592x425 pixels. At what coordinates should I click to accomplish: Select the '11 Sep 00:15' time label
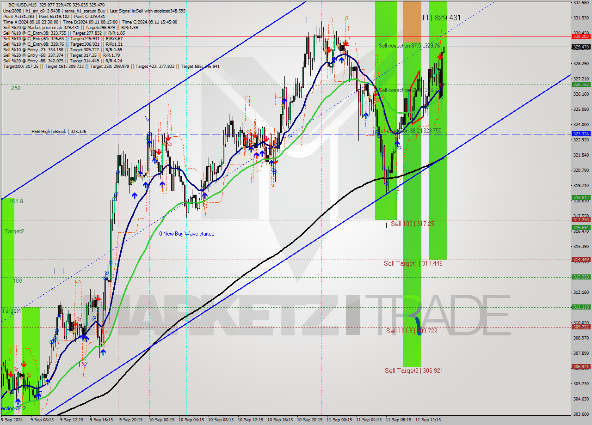[339, 420]
